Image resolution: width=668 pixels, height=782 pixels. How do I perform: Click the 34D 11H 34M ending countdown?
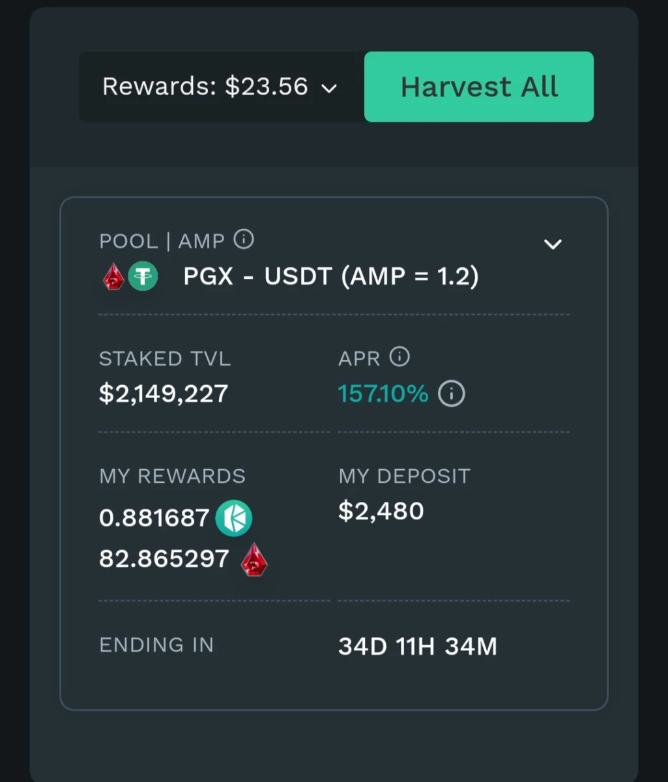[418, 647]
